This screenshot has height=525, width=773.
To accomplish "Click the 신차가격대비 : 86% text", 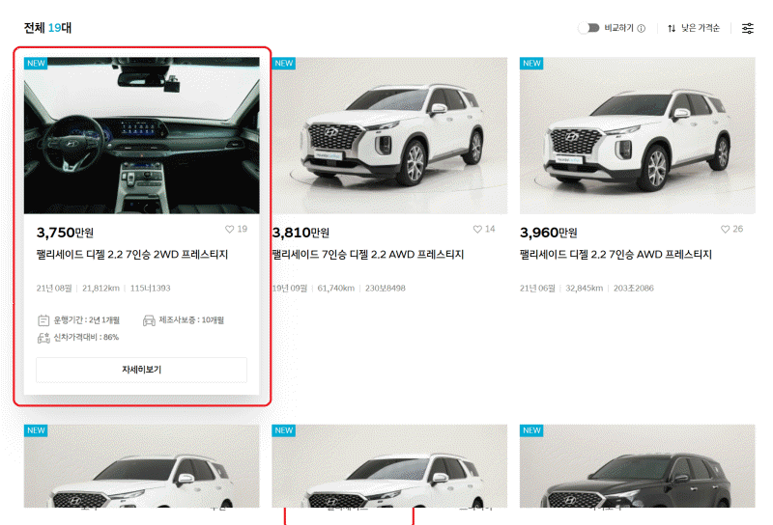I will (86, 338).
